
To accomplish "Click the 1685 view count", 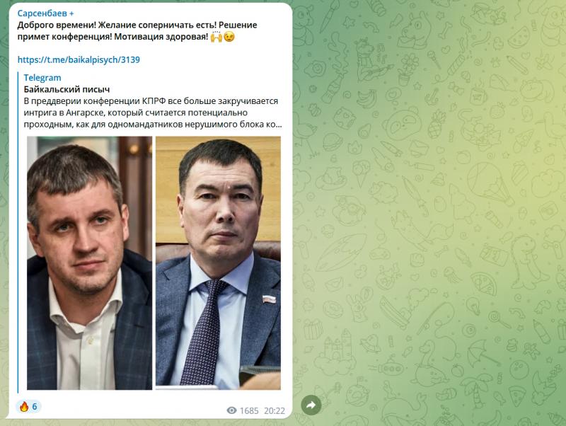I will tap(249, 411).
